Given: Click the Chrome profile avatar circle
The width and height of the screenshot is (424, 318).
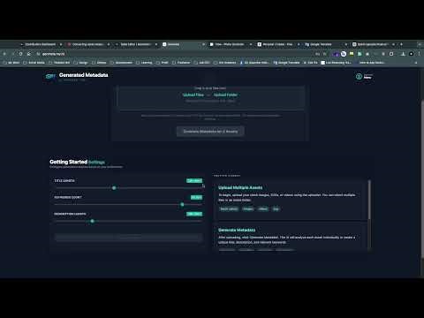Looking at the screenshot, I should pos(412,54).
